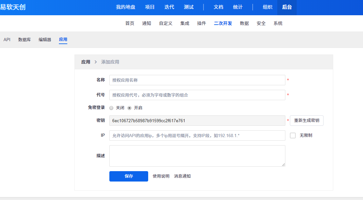Switch to the API tab
Image resolution: width=363 pixels, height=200 pixels.
pyautogui.click(x=7, y=40)
